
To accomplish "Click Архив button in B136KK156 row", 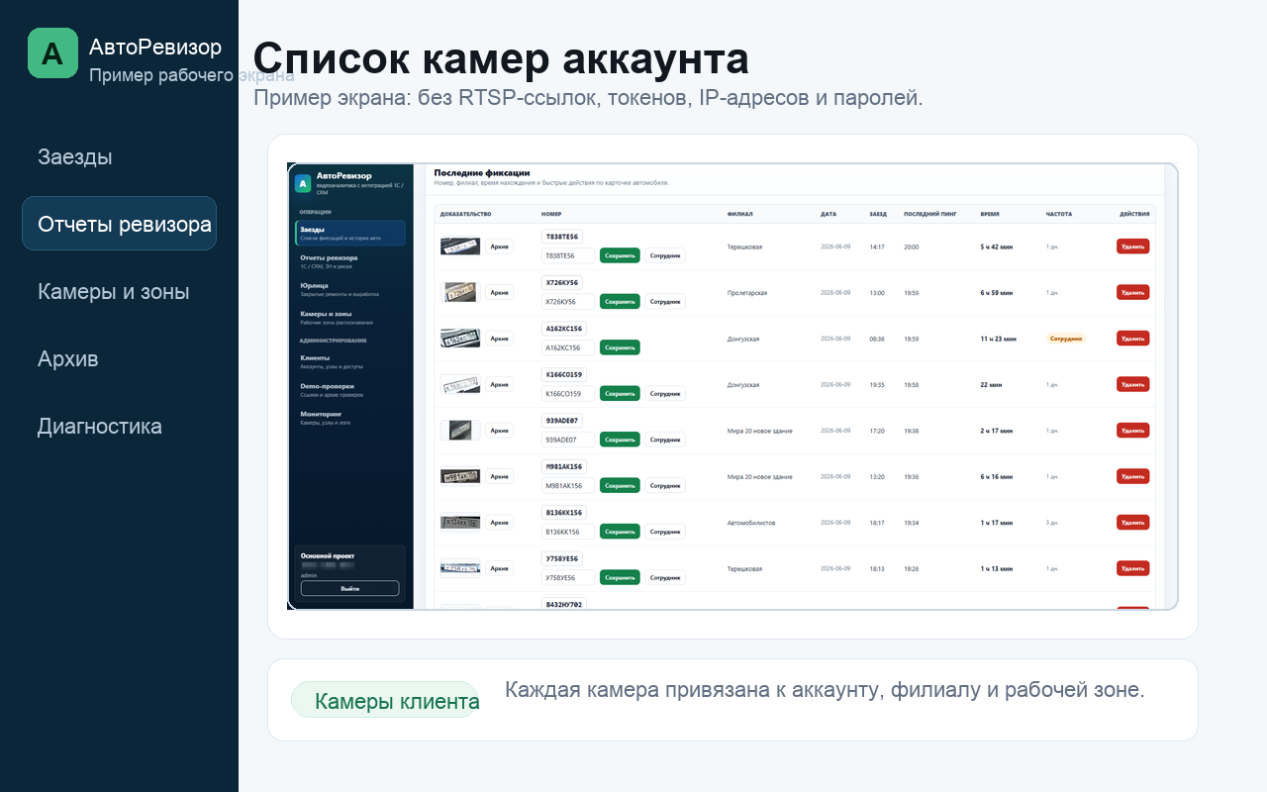I will point(500,523).
